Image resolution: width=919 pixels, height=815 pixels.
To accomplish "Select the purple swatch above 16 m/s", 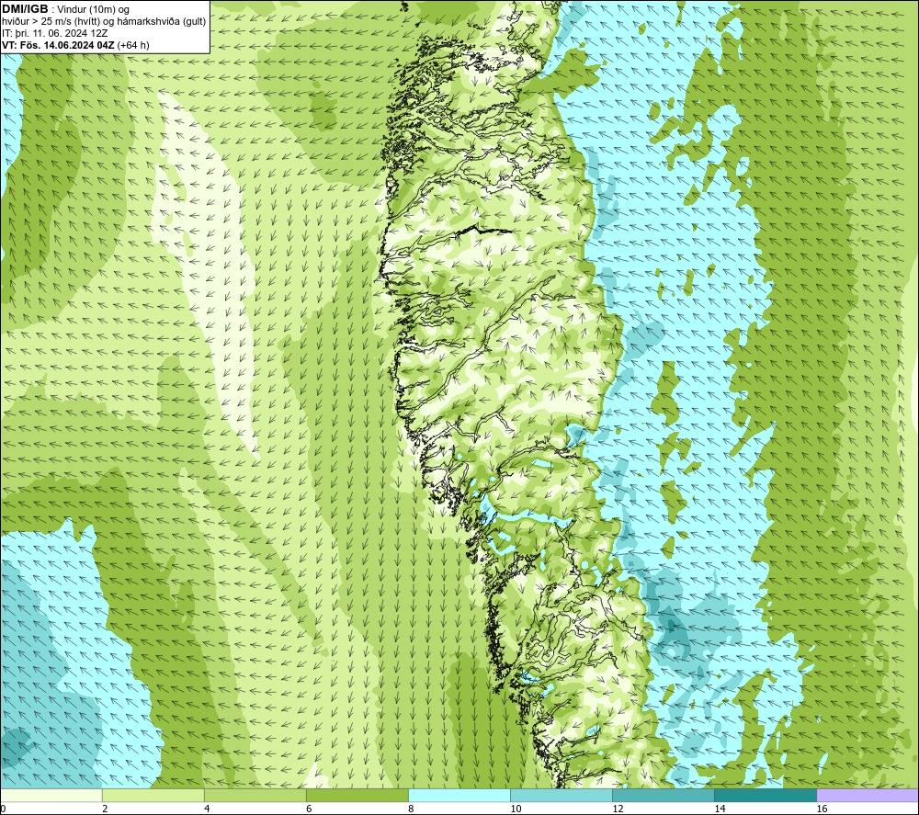I will tap(868, 795).
